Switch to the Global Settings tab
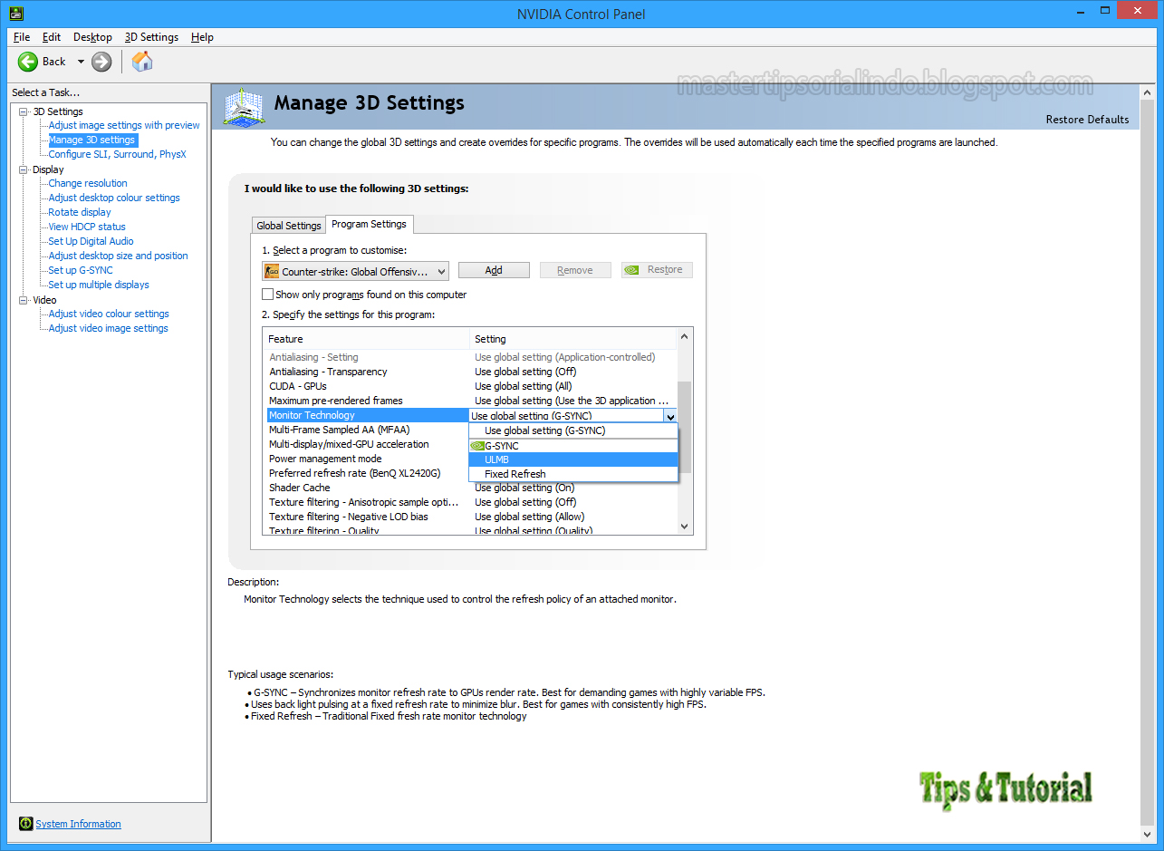The width and height of the screenshot is (1164, 851). (x=289, y=226)
